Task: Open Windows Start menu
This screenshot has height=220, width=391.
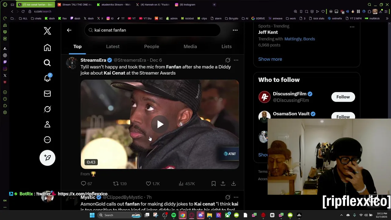Action: [92, 215]
